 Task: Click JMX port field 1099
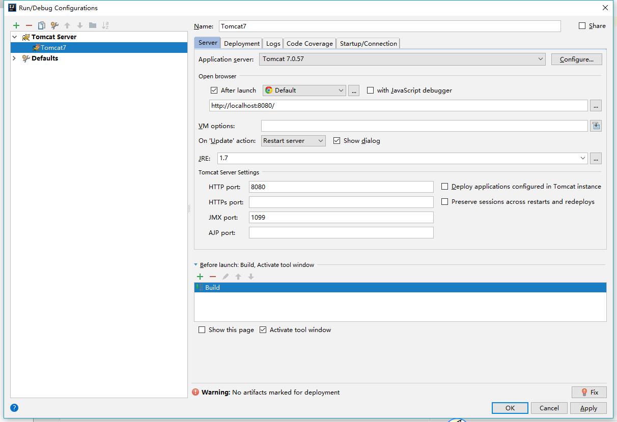341,218
